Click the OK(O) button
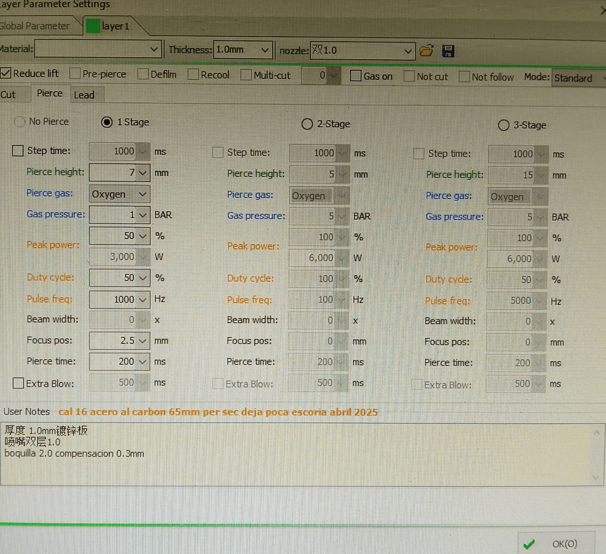This screenshot has height=554, width=606. coord(556,544)
